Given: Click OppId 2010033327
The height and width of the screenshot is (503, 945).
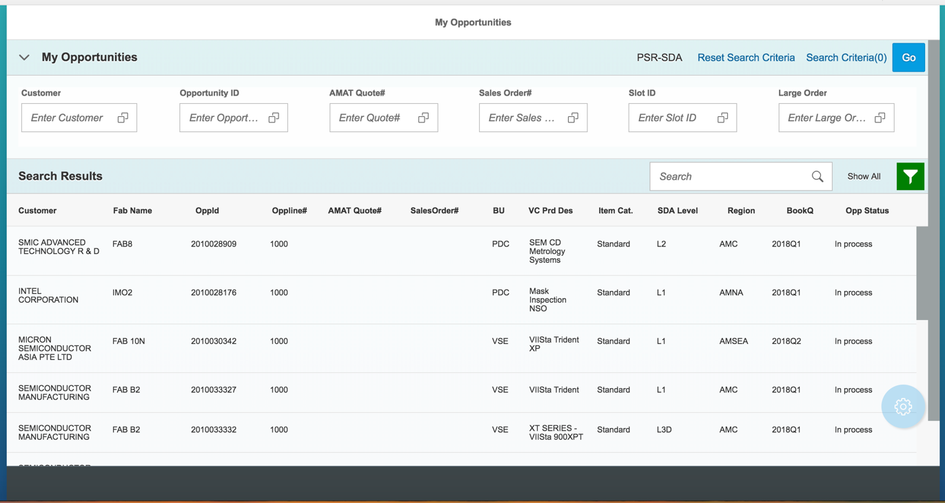Looking at the screenshot, I should (214, 389).
